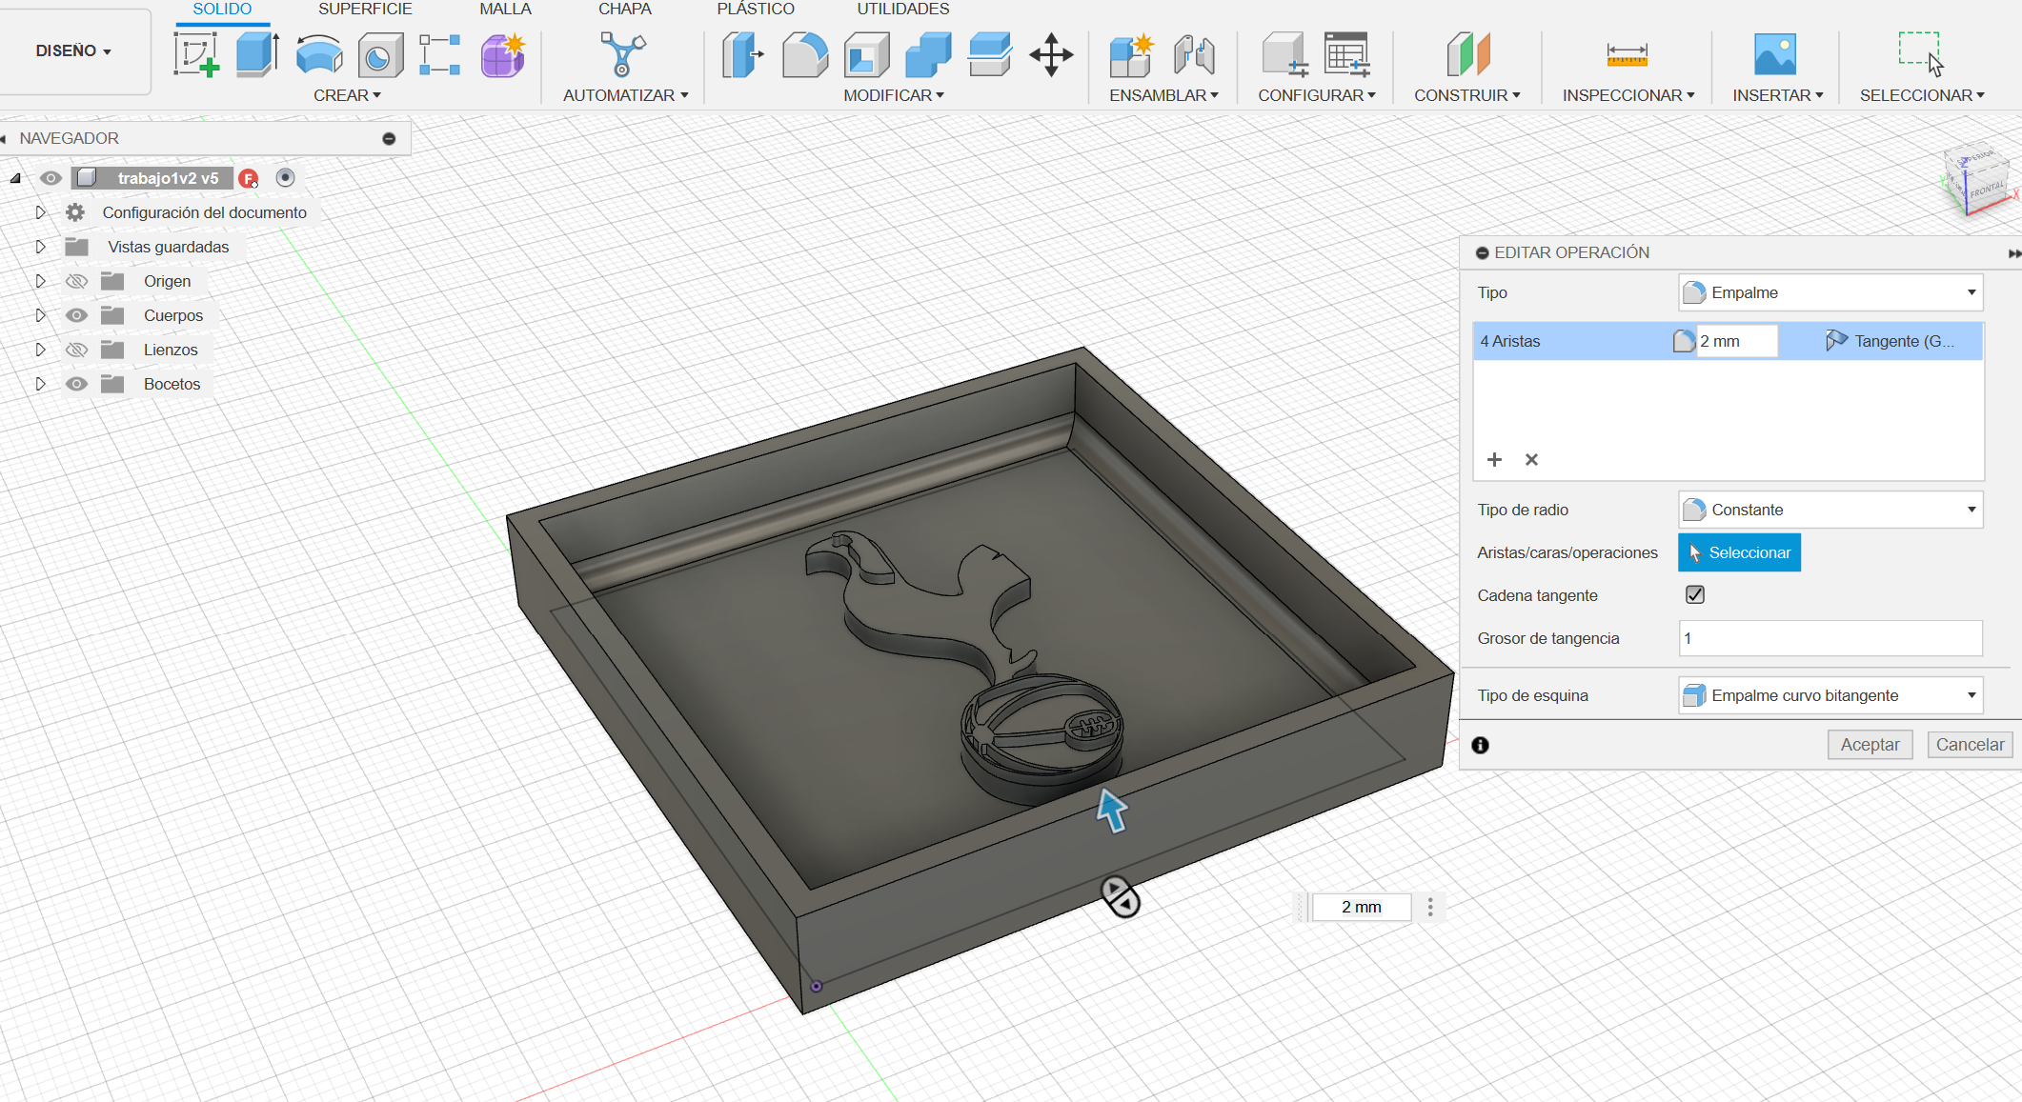Switch to the SUPERFICIE tab

[365, 10]
